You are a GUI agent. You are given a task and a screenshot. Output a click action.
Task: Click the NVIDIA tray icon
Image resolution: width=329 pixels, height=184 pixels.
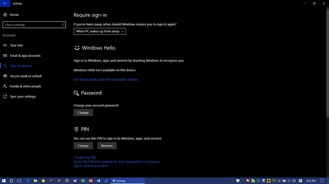(274, 181)
